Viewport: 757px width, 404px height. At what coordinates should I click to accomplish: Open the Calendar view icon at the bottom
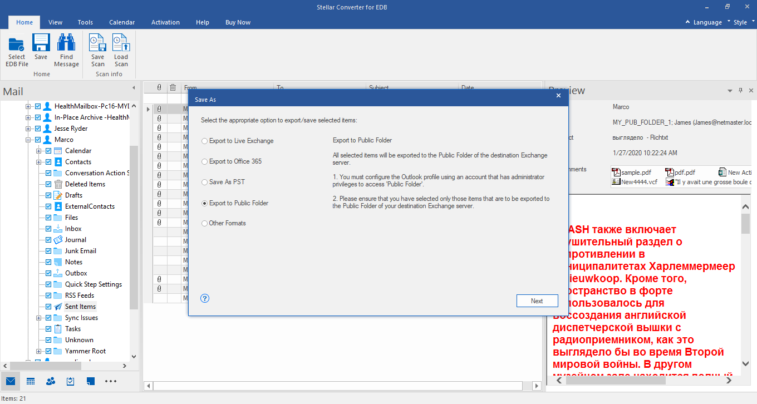31,381
